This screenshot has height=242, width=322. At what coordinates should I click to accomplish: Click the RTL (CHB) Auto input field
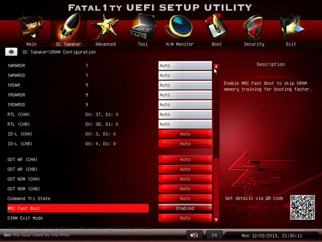(185, 124)
